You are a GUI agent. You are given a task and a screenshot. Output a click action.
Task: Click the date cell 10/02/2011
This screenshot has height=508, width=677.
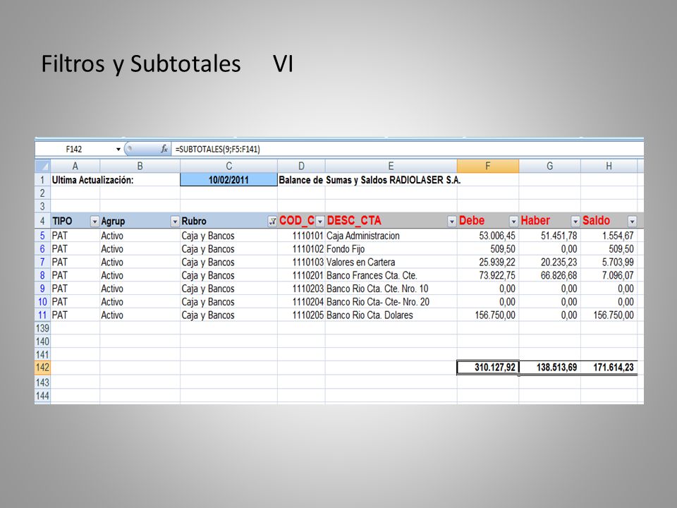[228, 180]
